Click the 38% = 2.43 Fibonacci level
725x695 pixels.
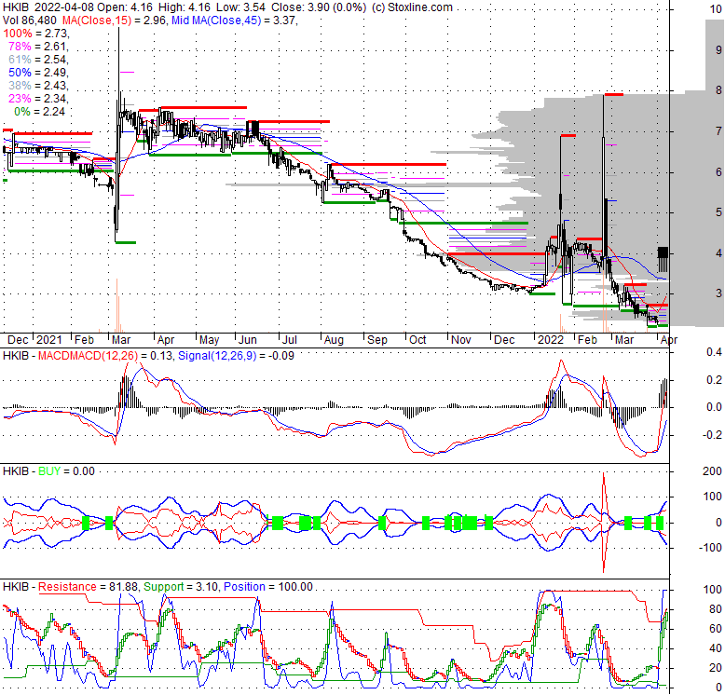point(38,85)
